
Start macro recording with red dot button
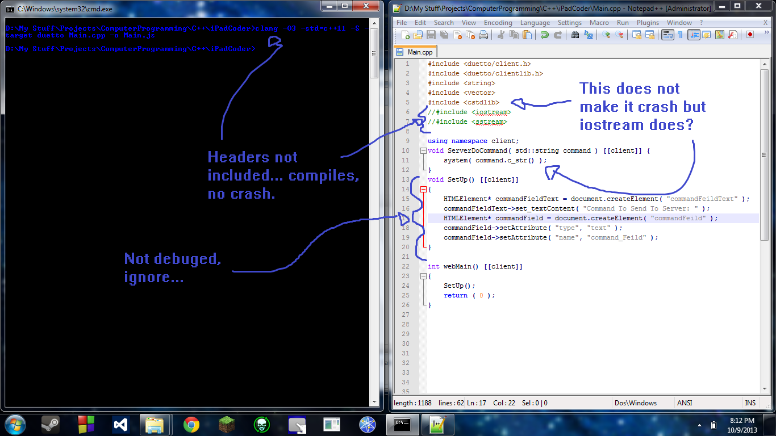(x=750, y=35)
